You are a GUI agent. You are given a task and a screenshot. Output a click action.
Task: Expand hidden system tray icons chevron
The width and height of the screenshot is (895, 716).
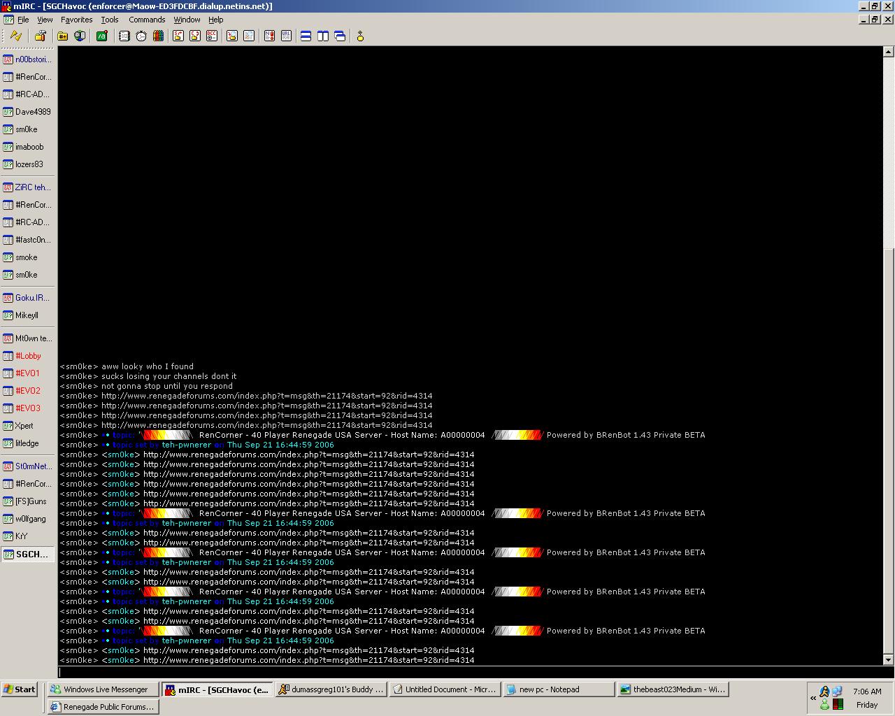[813, 697]
